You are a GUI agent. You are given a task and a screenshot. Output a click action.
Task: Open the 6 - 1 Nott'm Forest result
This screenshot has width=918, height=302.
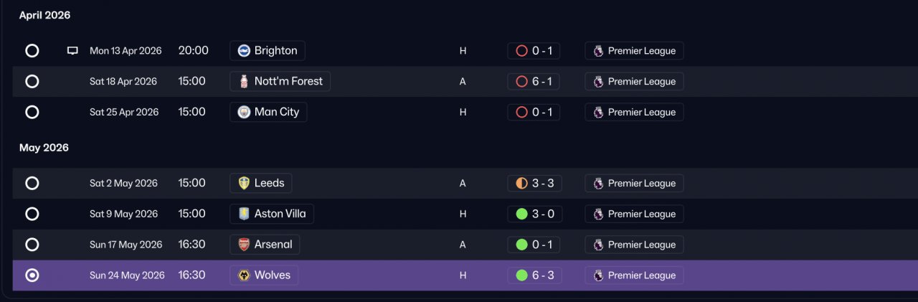534,82
